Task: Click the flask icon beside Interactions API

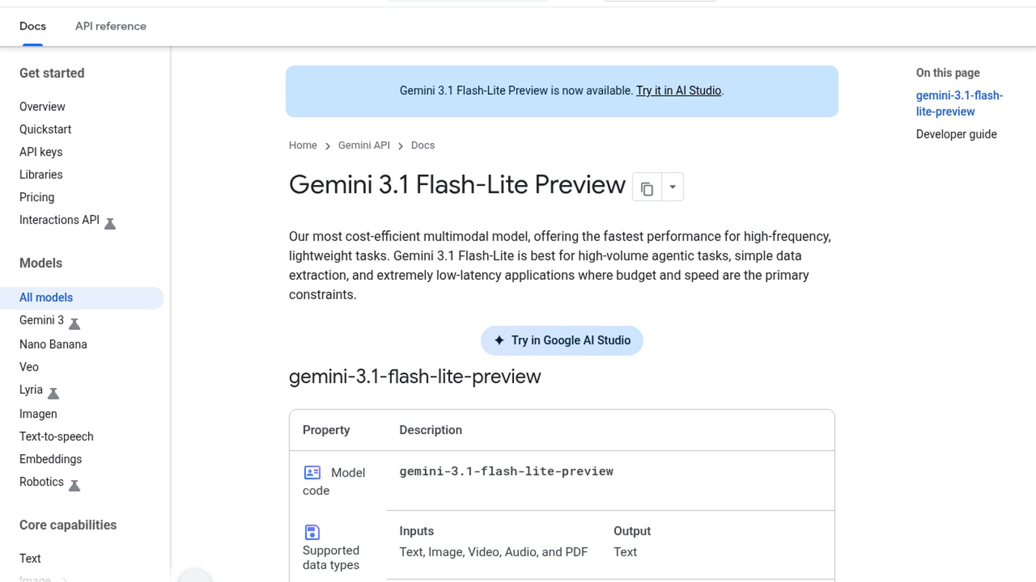Action: (110, 224)
